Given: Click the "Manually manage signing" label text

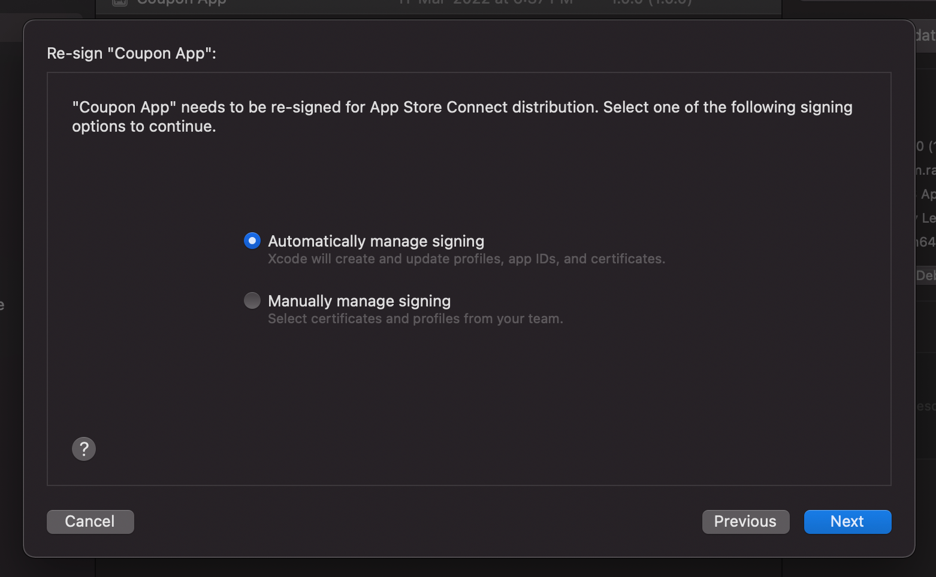Looking at the screenshot, I should point(359,301).
